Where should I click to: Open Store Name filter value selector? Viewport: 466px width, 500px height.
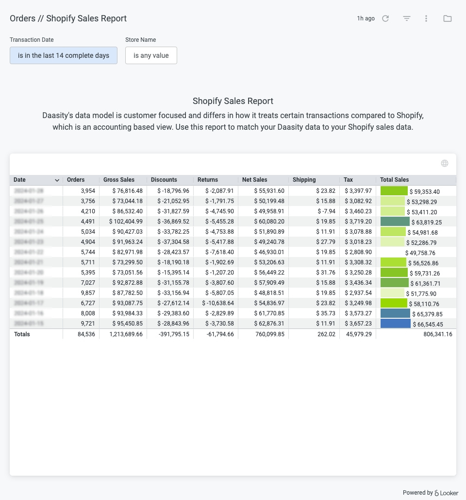click(x=151, y=55)
